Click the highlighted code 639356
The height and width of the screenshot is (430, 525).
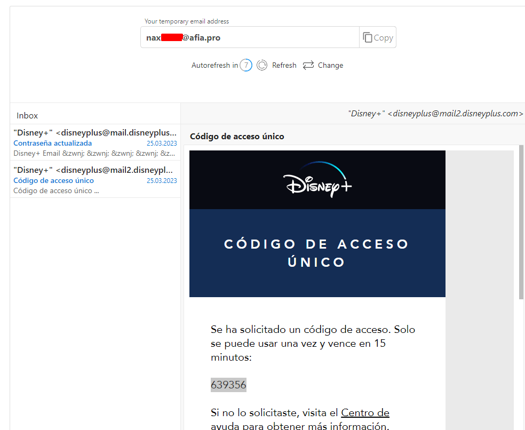pyautogui.click(x=228, y=385)
